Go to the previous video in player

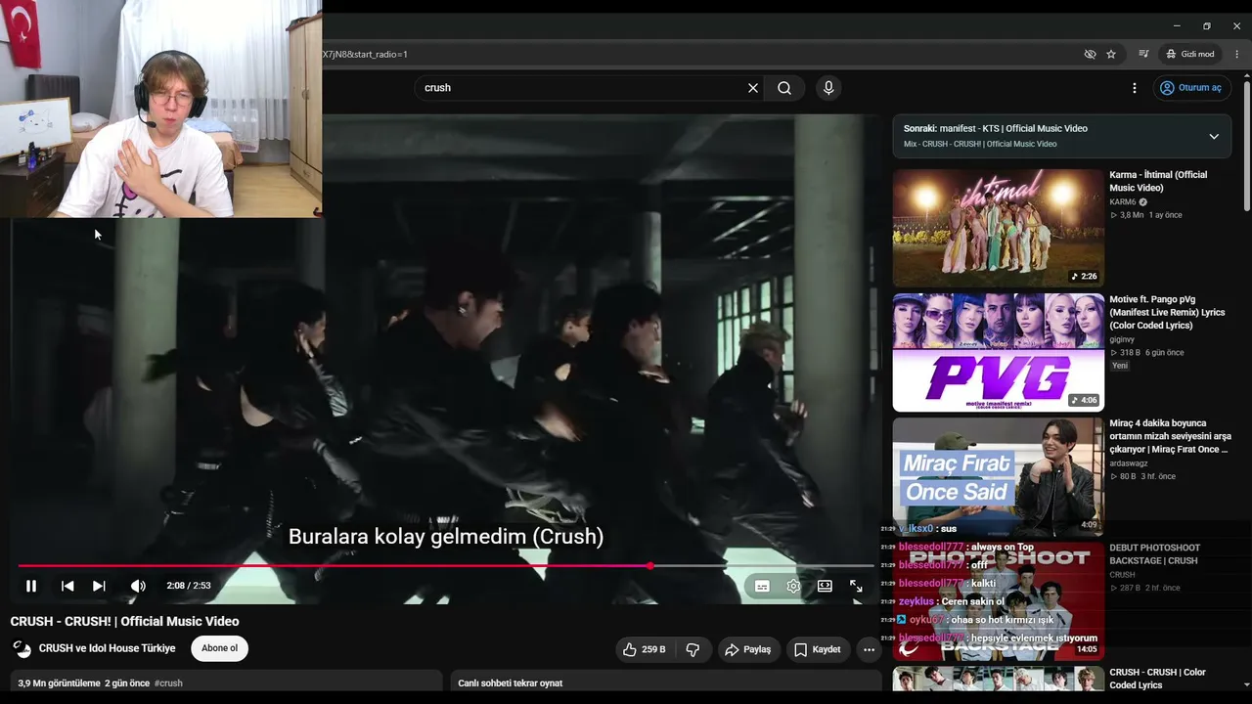coord(67,586)
